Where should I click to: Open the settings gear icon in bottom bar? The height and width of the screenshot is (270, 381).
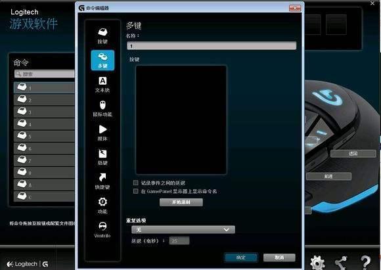317,263
